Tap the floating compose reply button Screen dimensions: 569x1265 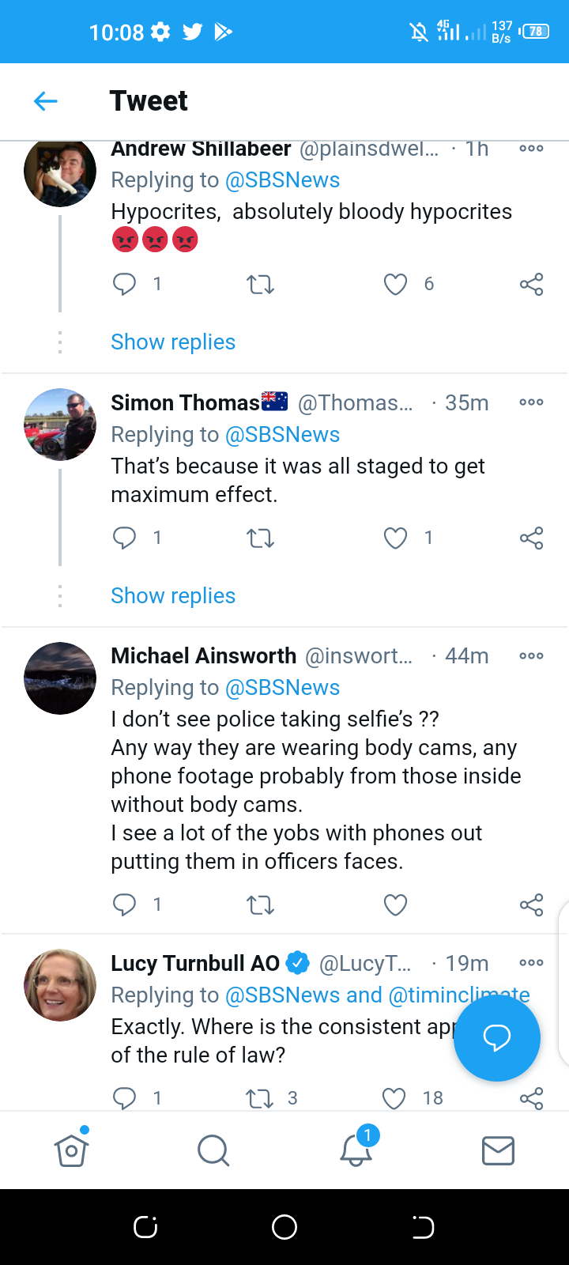pos(496,1037)
